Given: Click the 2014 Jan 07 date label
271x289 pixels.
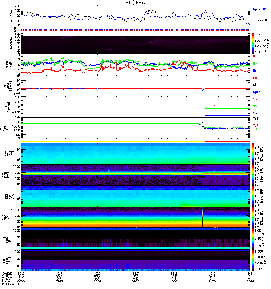Looking at the screenshot, I should [x=11, y=284].
